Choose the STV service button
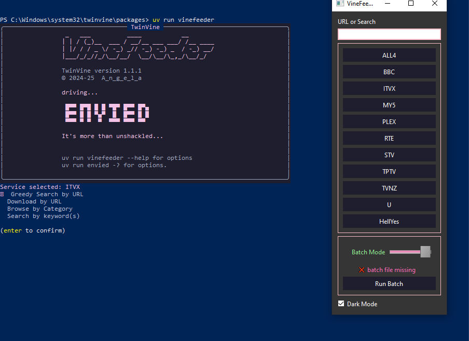 (389, 155)
